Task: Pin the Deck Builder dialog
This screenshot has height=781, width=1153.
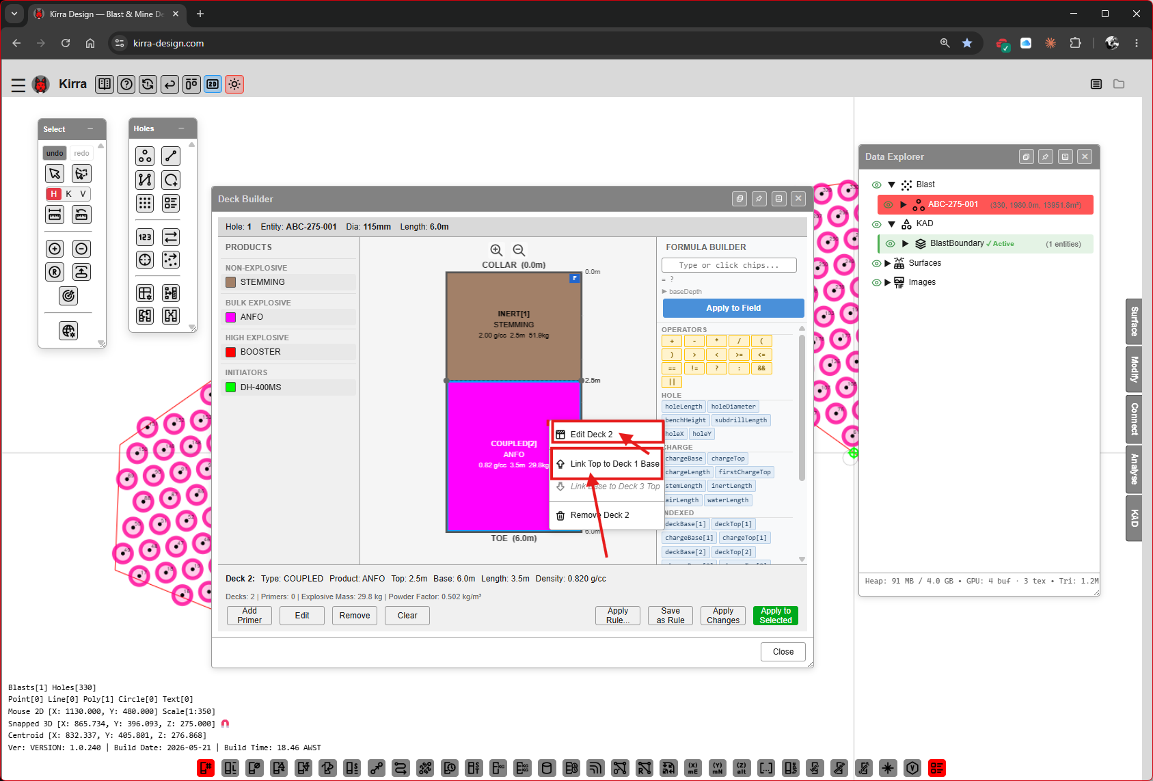Action: click(x=759, y=199)
